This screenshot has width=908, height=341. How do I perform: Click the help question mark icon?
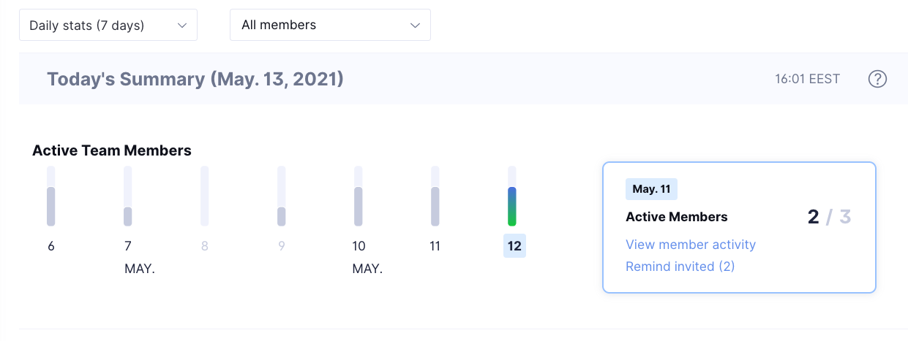877,79
